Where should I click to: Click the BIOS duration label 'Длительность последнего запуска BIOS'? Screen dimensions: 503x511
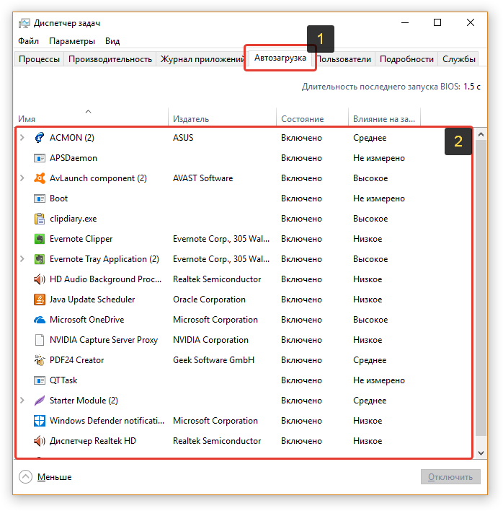pos(381,87)
